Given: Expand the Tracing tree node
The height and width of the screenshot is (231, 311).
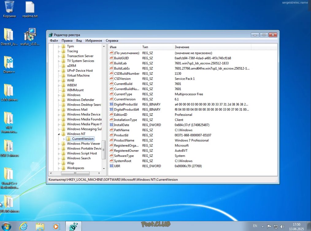Looking at the screenshot, I should coord(59,51).
